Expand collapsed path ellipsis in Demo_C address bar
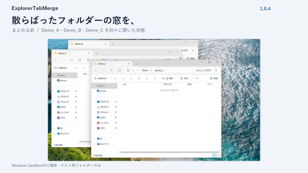This screenshot has width=308, height=173. [138, 70]
